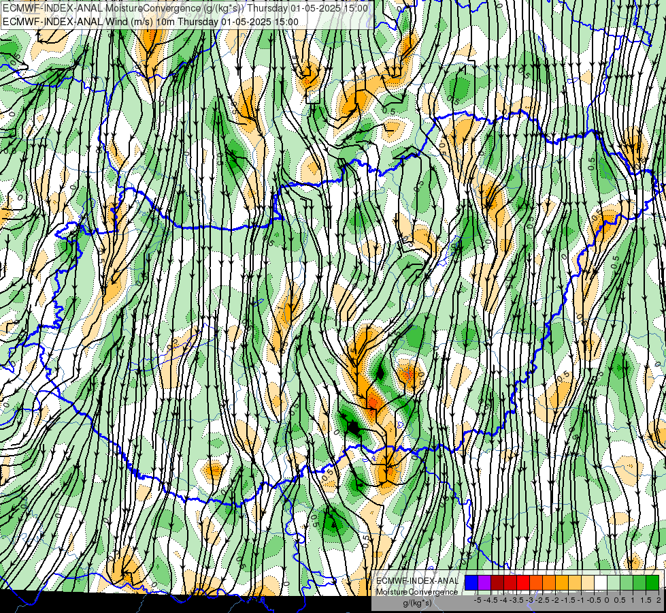Click the orange-red swatch between -3 and -2.5
Screen dimensions: 666x613
[x=536, y=582]
